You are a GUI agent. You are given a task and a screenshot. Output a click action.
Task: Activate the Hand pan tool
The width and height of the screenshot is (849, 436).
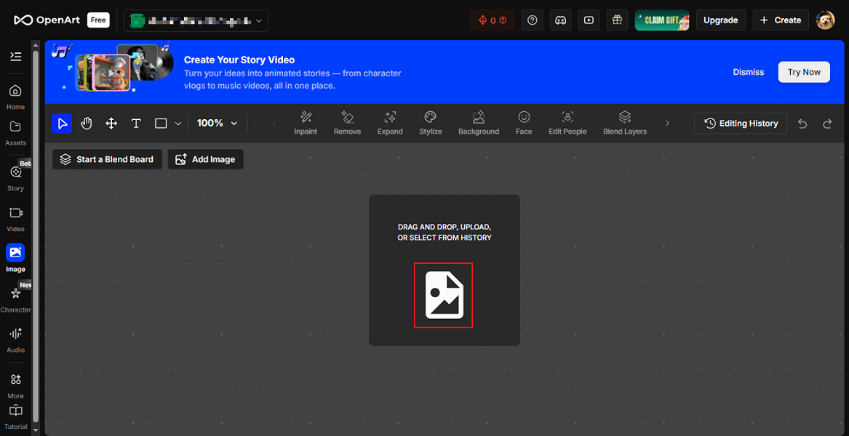click(87, 123)
